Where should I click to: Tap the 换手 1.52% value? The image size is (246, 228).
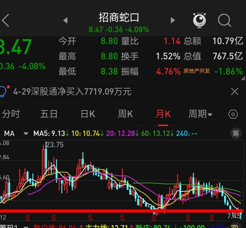[x=168, y=57]
